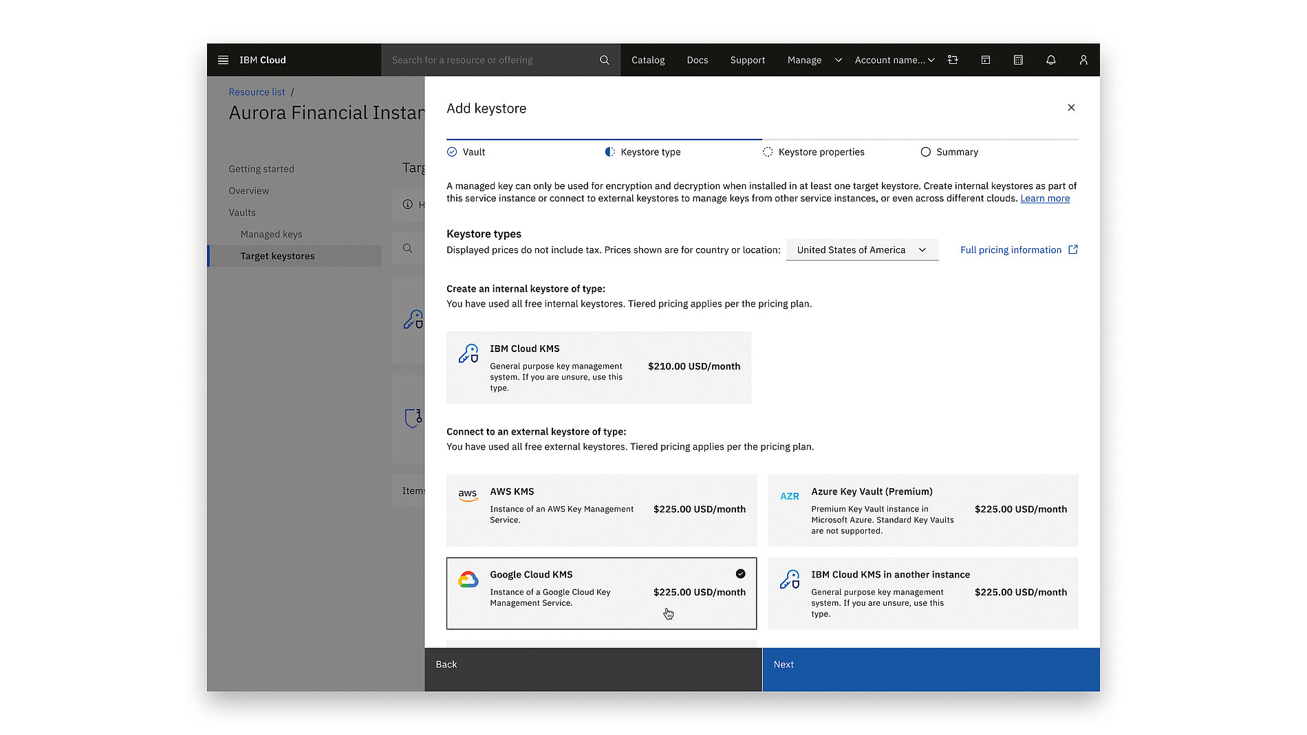Open Getting started in side navigation
Viewport: 1307px width, 735px height.
tap(261, 169)
